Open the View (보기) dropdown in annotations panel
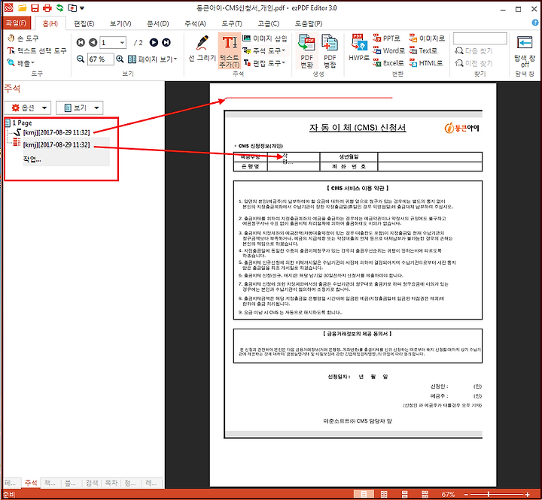Image resolution: width=542 pixels, height=500 pixels. [80, 108]
